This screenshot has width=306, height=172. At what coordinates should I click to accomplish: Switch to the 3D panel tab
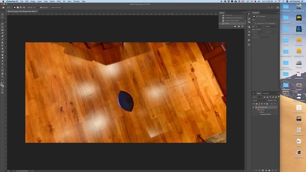253,94
